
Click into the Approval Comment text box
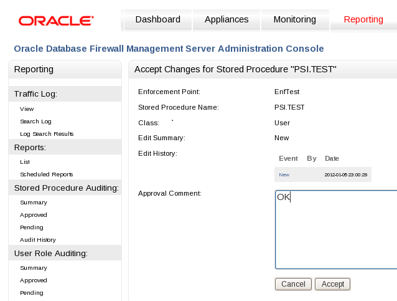coord(336,231)
